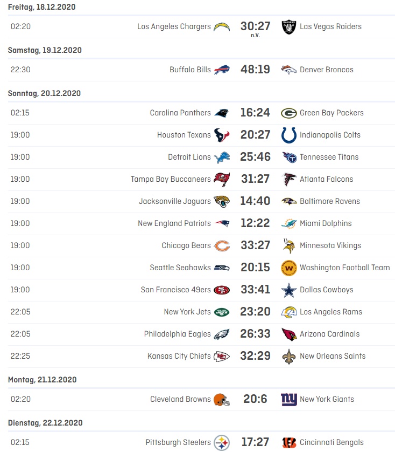The image size is (395, 452).
Task: Open the 20:6 Browns vs Giants score
Action: [x=255, y=399]
